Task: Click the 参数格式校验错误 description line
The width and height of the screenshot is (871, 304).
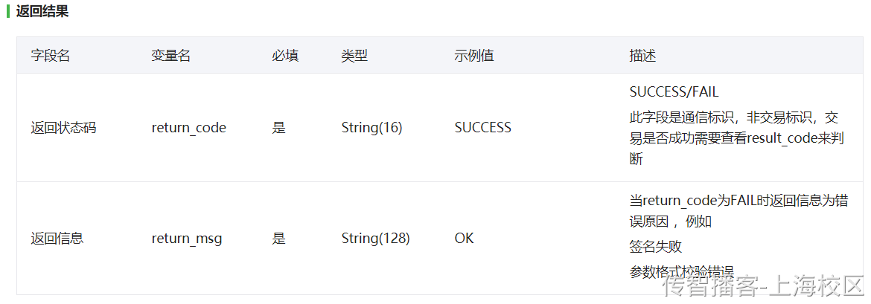Action: [x=682, y=272]
